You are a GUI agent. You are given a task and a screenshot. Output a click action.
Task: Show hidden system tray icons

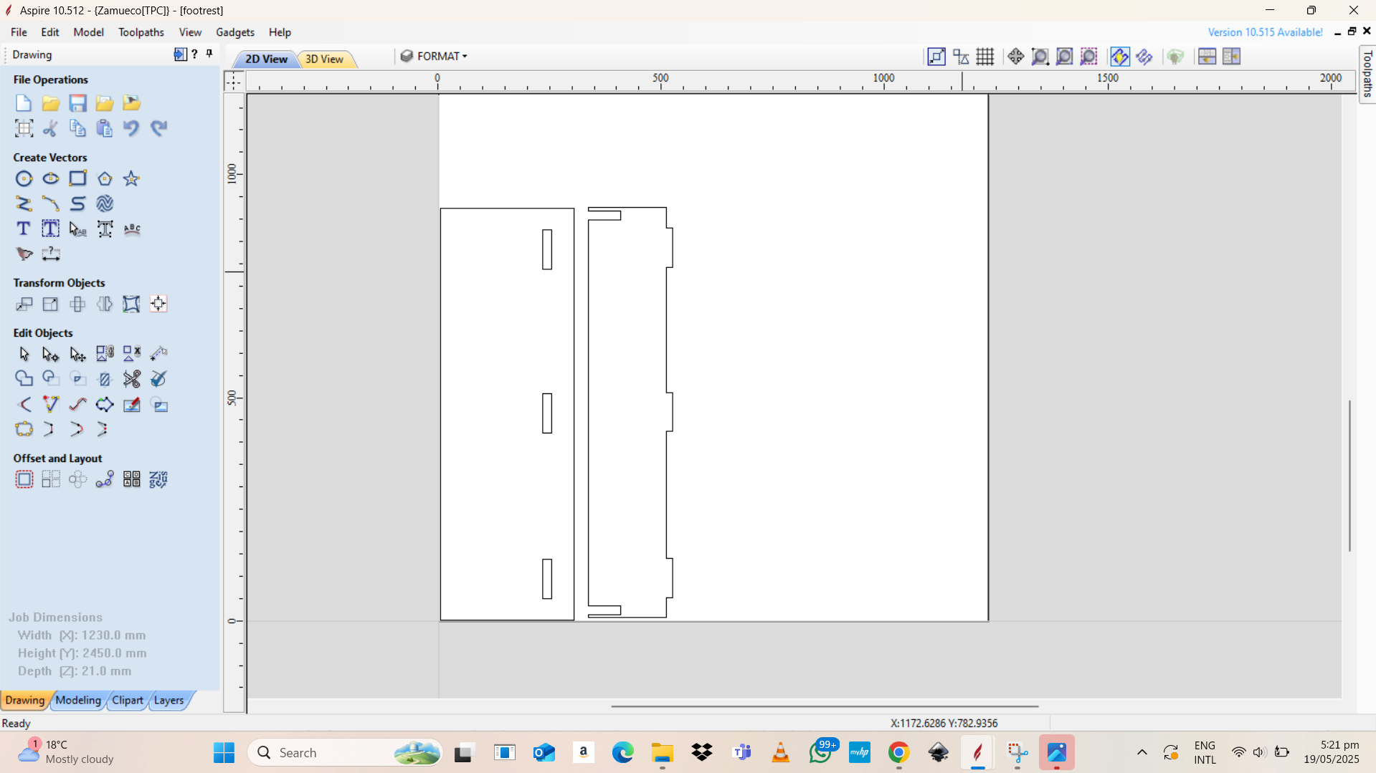tap(1142, 752)
